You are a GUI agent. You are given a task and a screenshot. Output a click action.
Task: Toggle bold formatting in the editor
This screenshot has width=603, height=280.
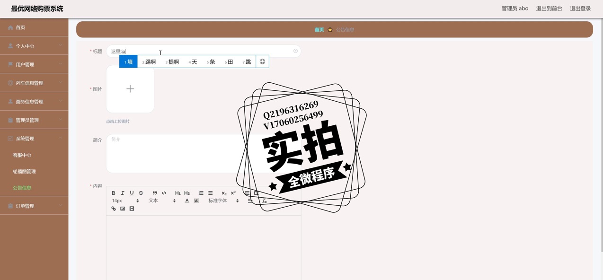pos(114,193)
